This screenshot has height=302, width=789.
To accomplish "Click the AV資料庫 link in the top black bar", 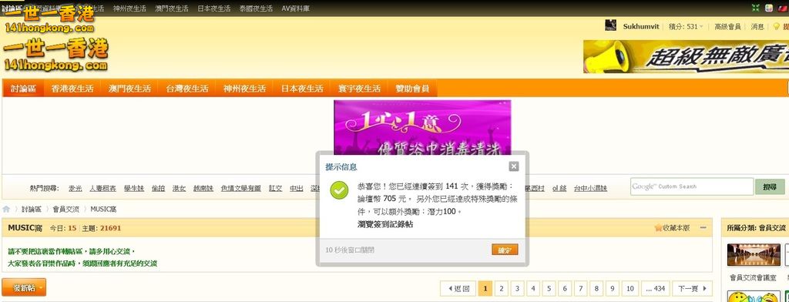I will tap(295, 8).
